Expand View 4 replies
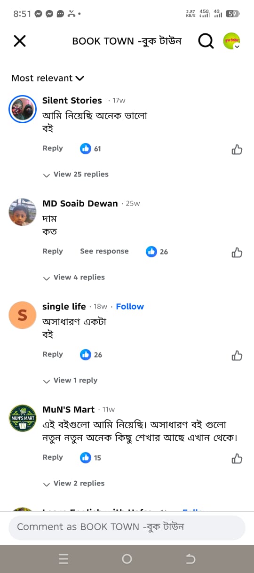This screenshot has height=573, width=254. click(x=74, y=278)
